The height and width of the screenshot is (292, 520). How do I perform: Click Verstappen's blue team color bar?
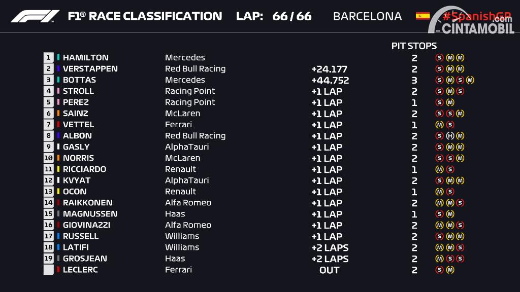[58, 68]
